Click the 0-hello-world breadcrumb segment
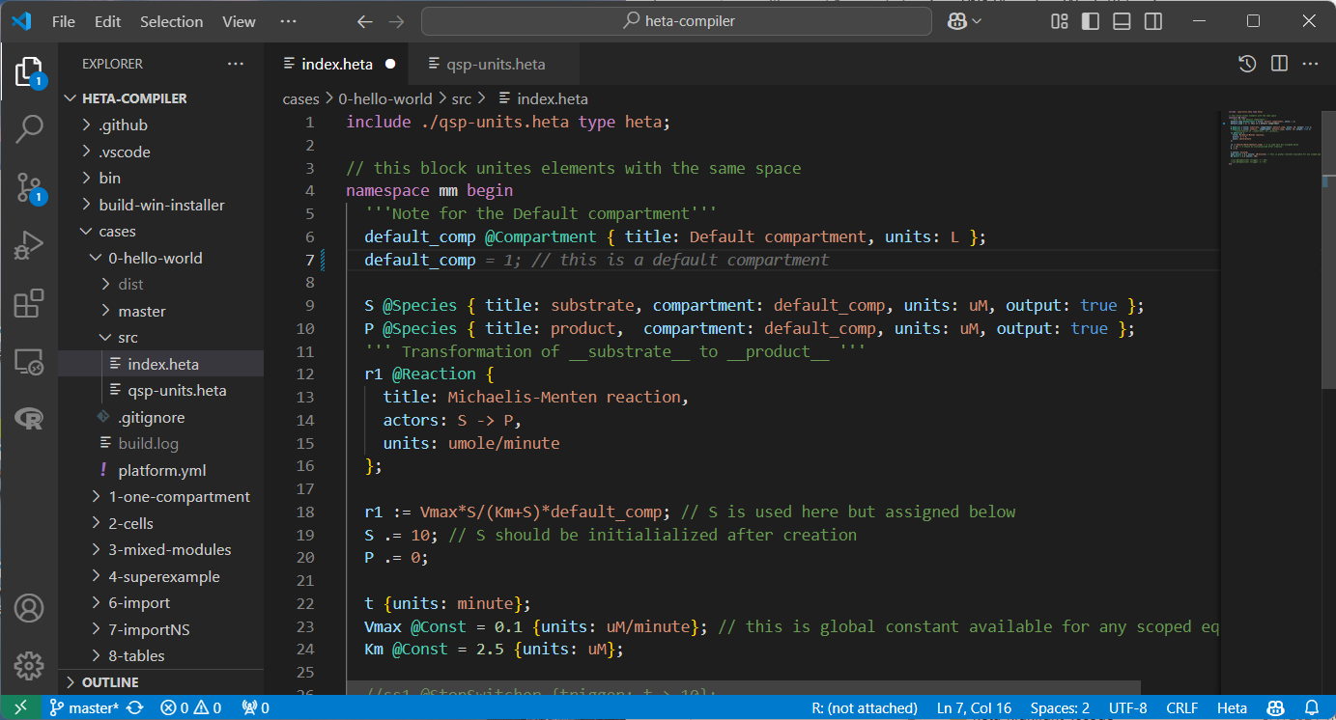Screen dimensions: 1336x720 pos(385,98)
